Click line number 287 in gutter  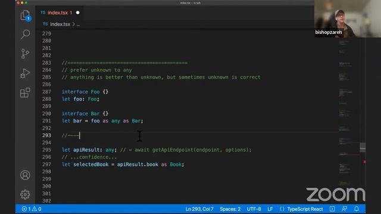46,92
